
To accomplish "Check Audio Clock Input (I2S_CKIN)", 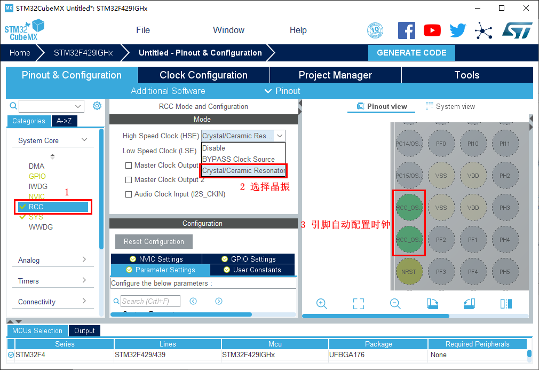I will 129,194.
